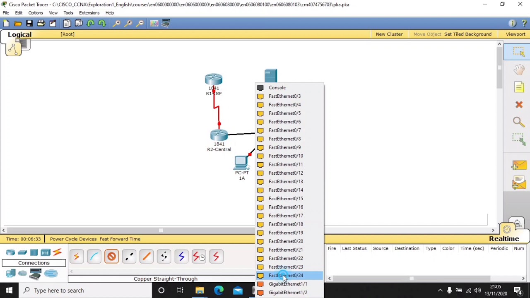The width and height of the screenshot is (530, 298).
Task: Open Microsoft Edge from taskbar
Action: click(x=219, y=291)
